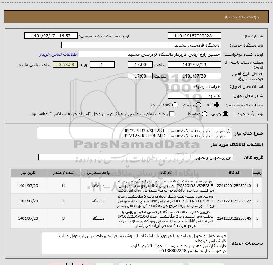The height and width of the screenshot is (265, 273).
Task: Click the 1401/07/23 date in row 3
Action: point(28,218)
